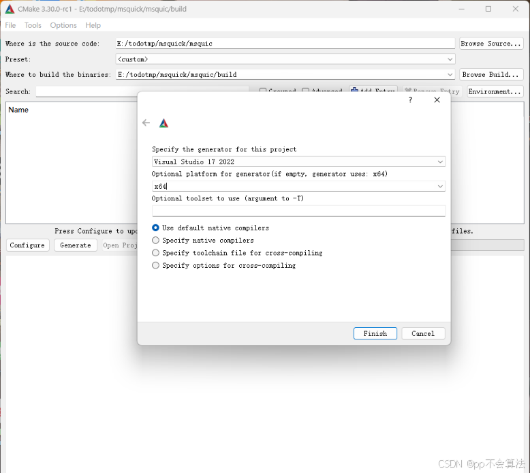Click the Cancel button
530x473 pixels.
423,334
